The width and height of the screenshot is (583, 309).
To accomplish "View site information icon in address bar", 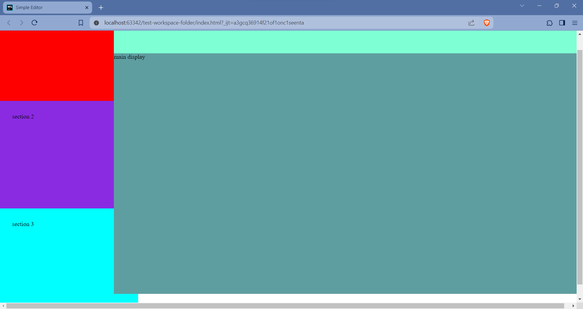I will pos(96,23).
